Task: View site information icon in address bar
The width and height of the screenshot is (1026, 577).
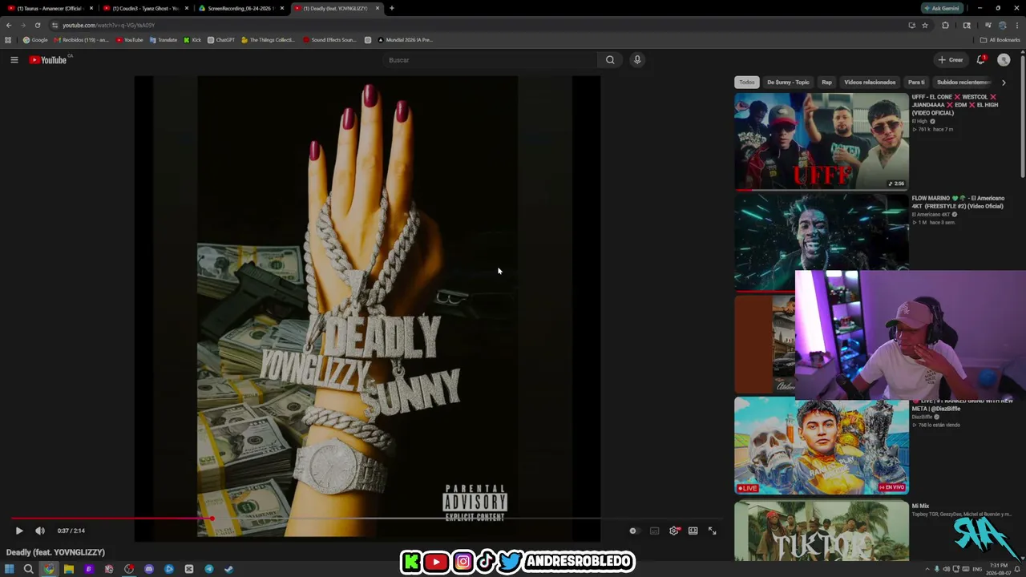Action: (x=55, y=25)
